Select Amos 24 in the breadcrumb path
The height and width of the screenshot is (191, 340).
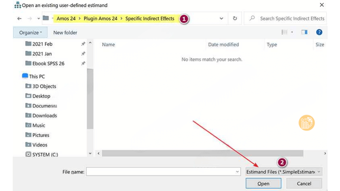[x=66, y=19]
